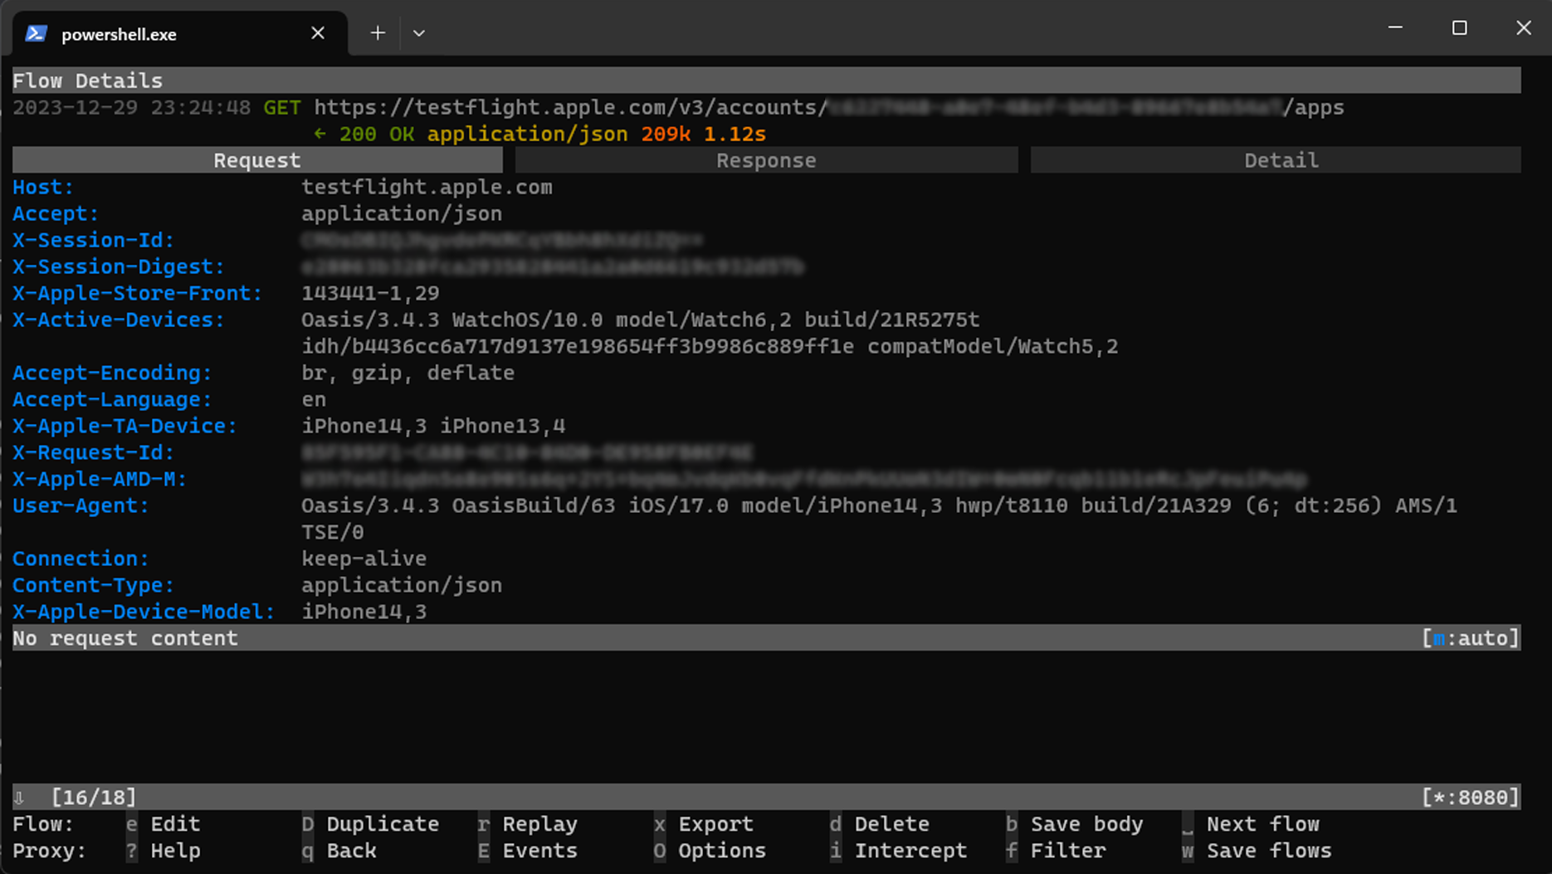
Task: Click the keep-alive connection value
Action: (364, 559)
